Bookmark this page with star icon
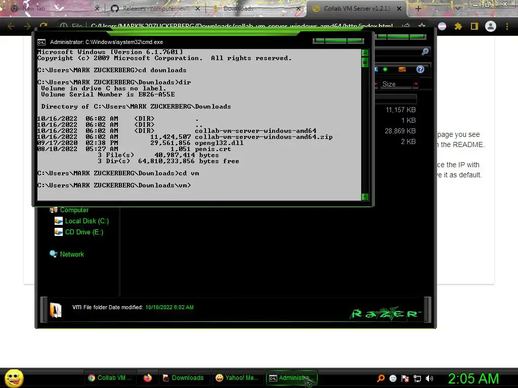 (422, 26)
